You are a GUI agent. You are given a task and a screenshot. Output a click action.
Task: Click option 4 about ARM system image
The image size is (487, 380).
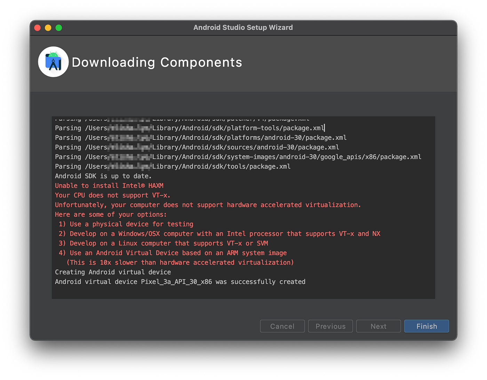173,253
